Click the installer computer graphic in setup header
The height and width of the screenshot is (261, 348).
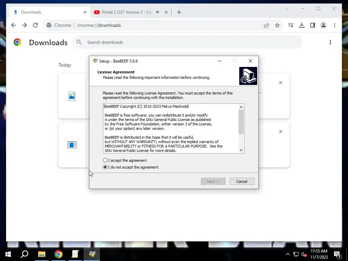248,76
